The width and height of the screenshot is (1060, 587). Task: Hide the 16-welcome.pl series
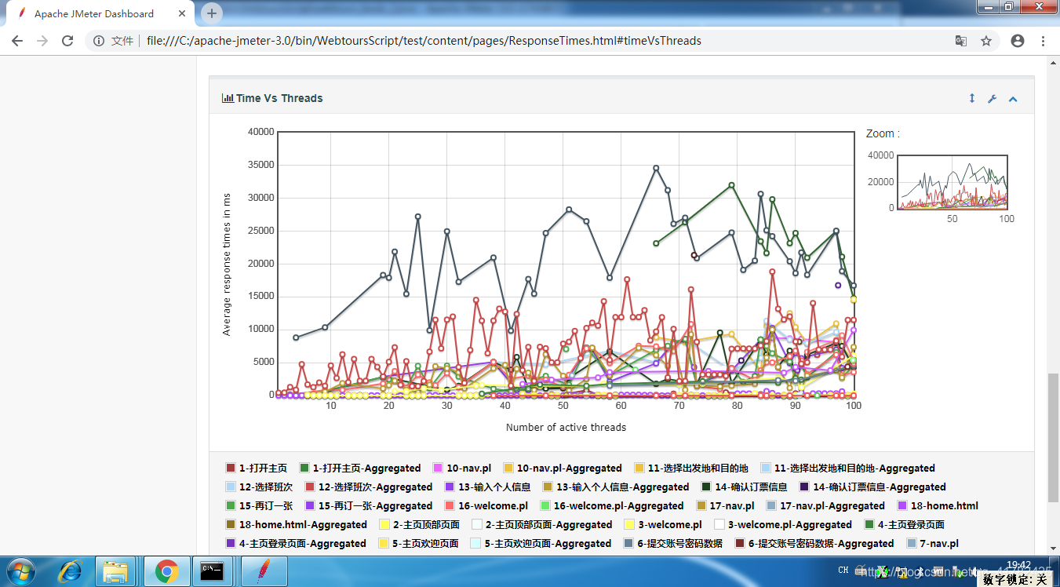click(x=486, y=506)
